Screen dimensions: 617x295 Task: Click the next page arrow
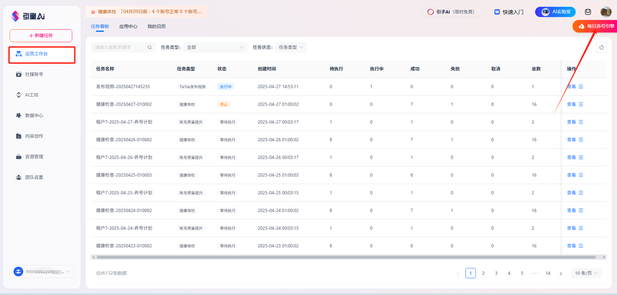561,273
